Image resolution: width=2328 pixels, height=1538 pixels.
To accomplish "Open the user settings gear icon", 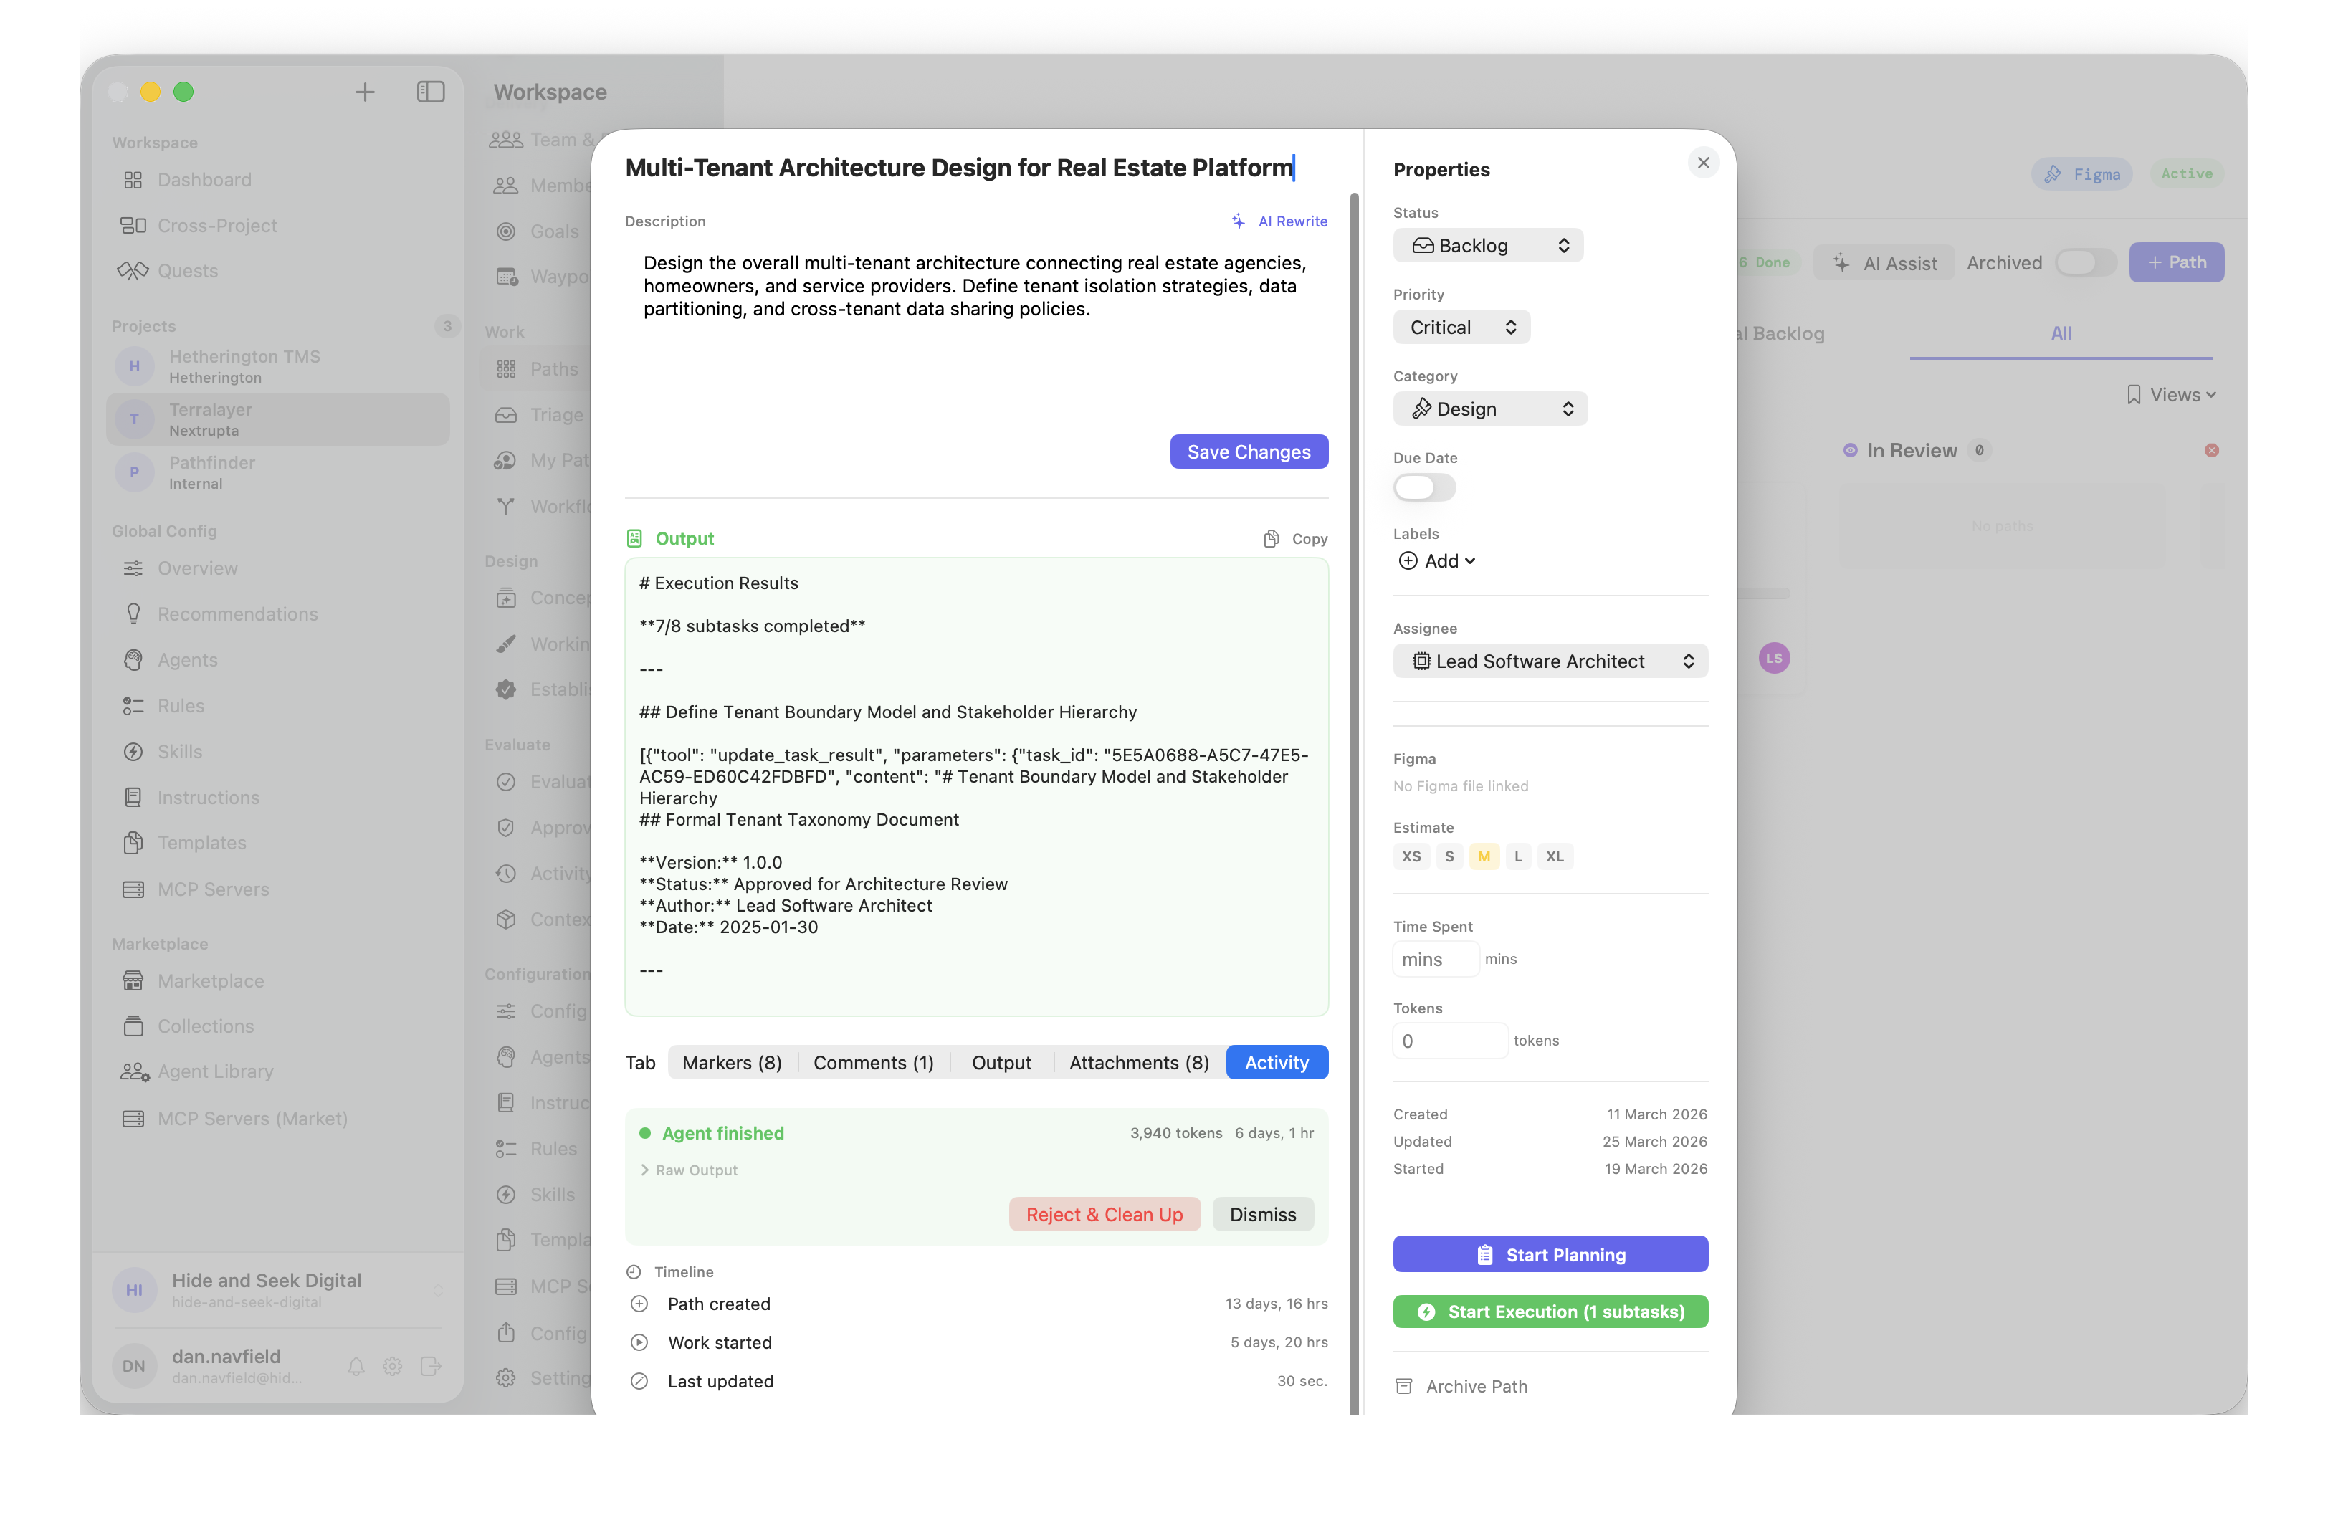I will [392, 1366].
